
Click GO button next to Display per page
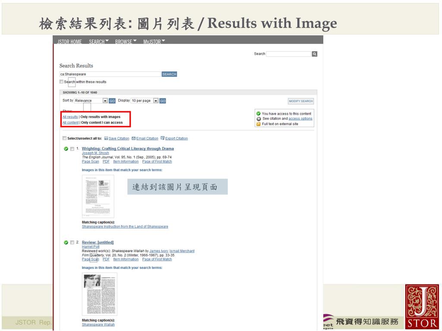(x=163, y=101)
